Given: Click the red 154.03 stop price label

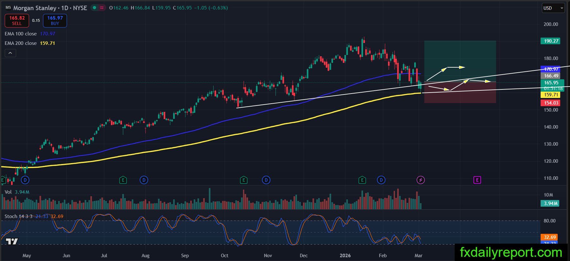Looking at the screenshot, I should [551, 103].
